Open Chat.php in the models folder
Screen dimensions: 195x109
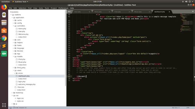click(22, 59)
